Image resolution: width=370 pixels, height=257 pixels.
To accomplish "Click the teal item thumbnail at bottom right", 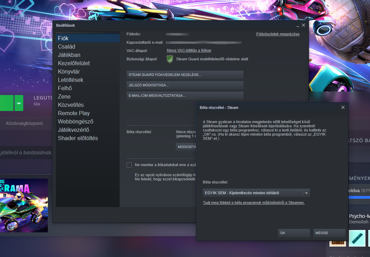I will [x=356, y=239].
